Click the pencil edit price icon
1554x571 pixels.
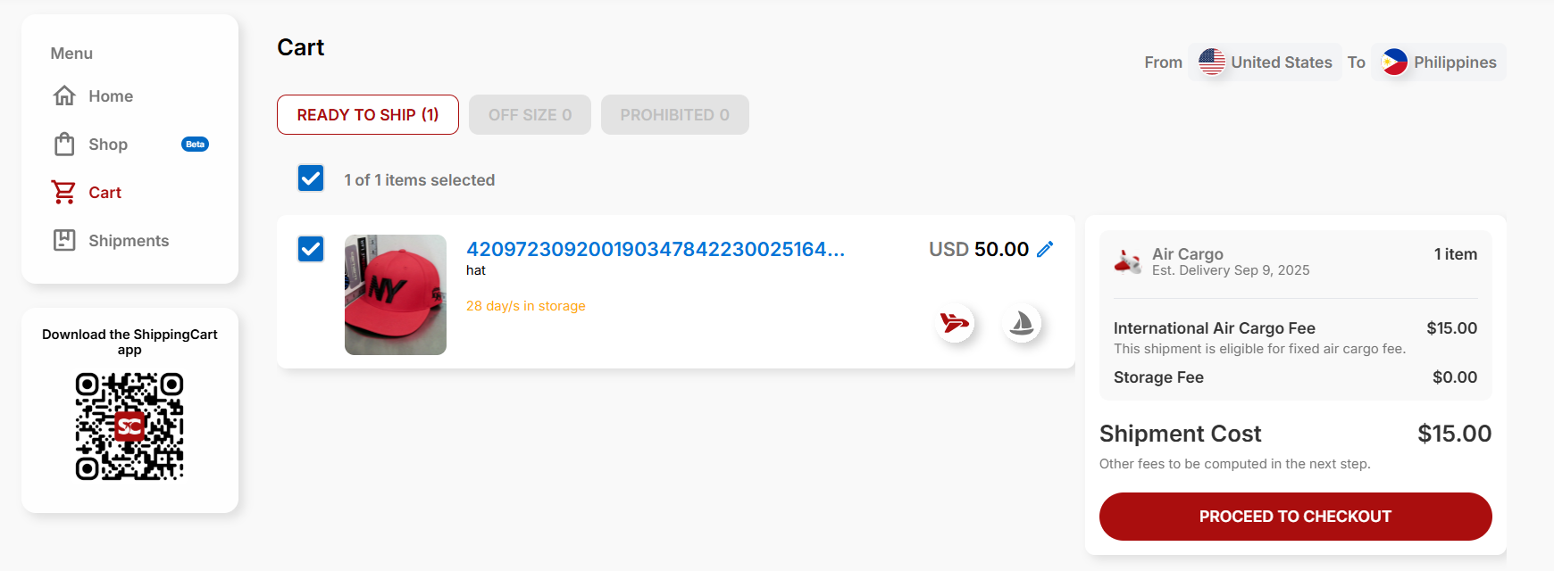click(1045, 249)
